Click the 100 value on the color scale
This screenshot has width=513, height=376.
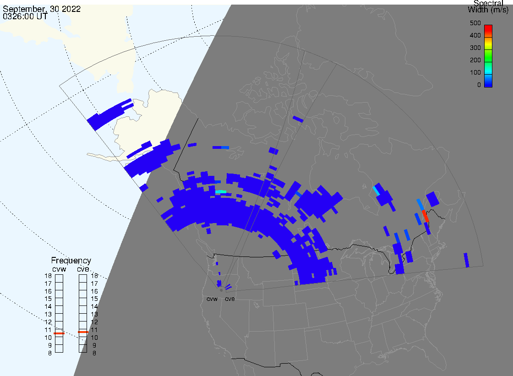coord(475,73)
